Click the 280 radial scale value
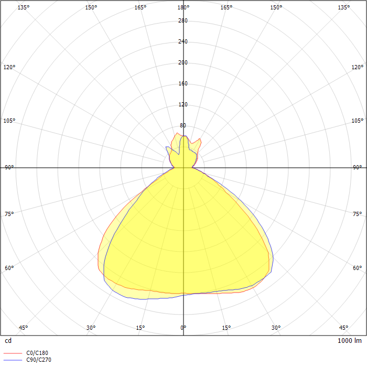 point(183,20)
